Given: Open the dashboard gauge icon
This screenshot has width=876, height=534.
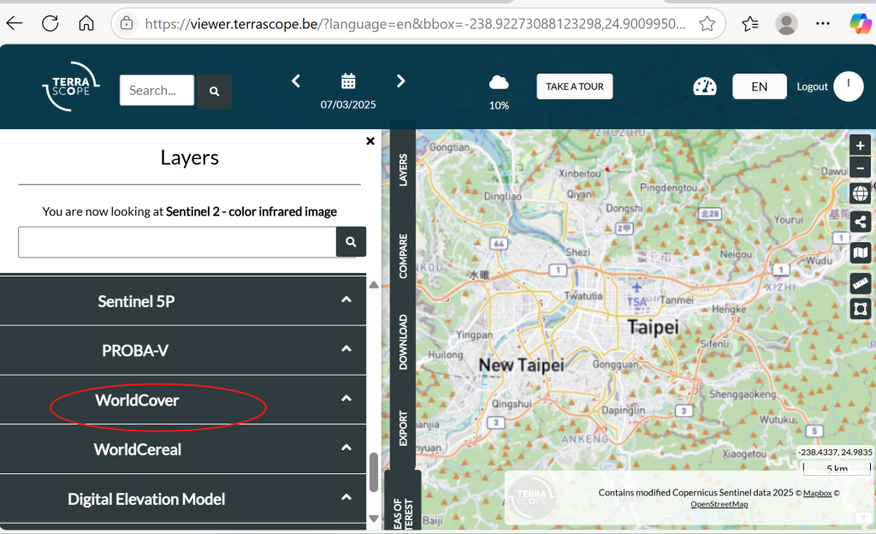Looking at the screenshot, I should pos(705,86).
